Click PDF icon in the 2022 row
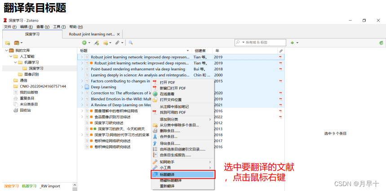This screenshot has width=386, height=191. (280, 117)
